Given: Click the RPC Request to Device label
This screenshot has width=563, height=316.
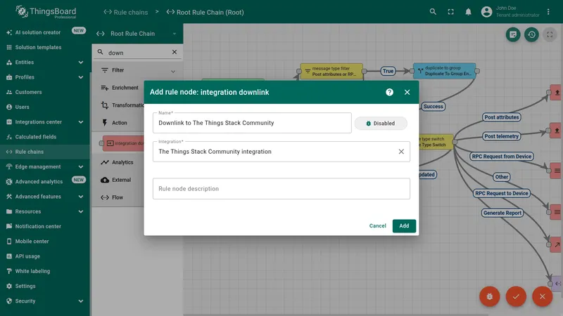Looking at the screenshot, I should [x=502, y=193].
